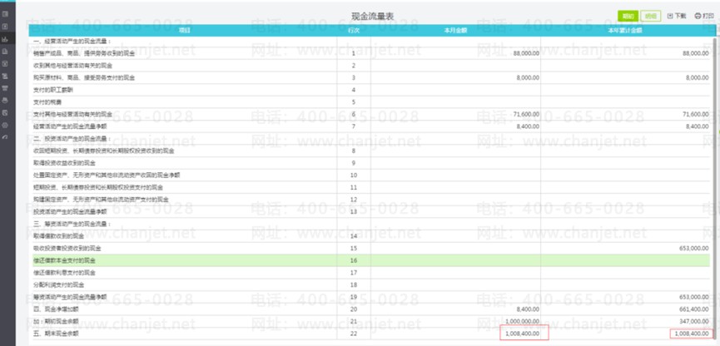Select row 吸收投资者投资收到的现金

370,248
